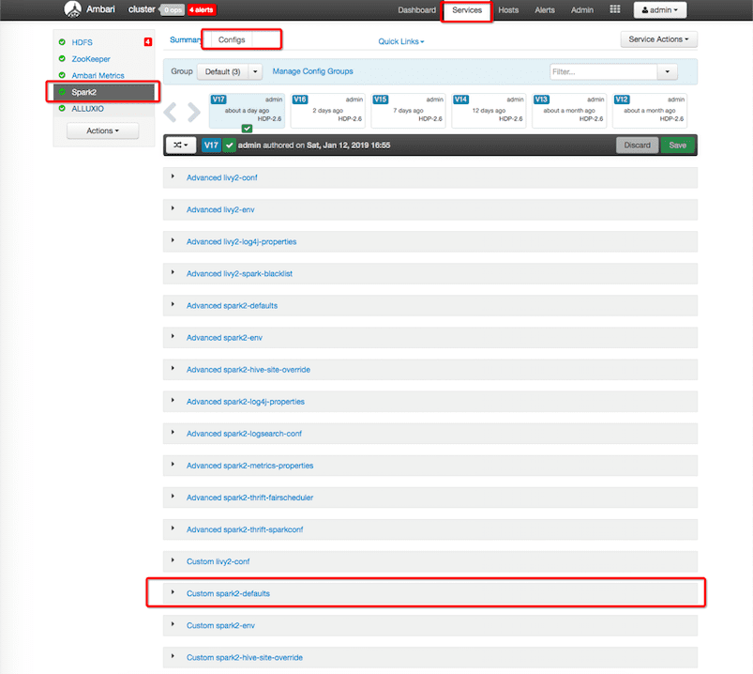Go to next config versions arrow
753x674 pixels.
193,112
